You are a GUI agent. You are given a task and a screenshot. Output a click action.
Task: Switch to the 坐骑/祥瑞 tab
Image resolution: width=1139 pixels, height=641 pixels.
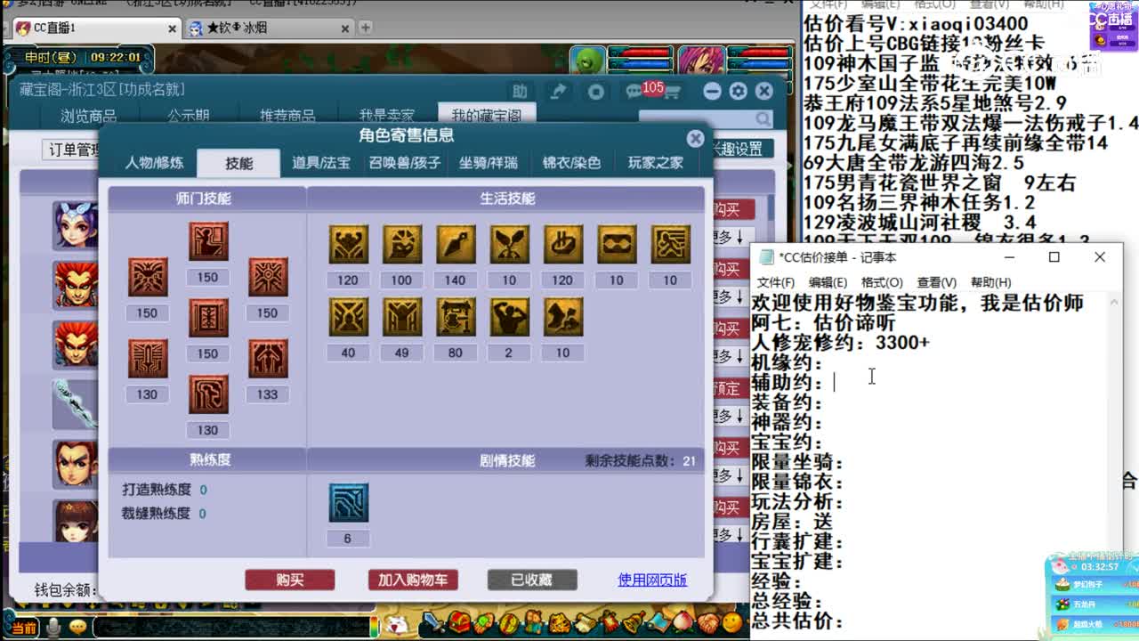(x=488, y=163)
